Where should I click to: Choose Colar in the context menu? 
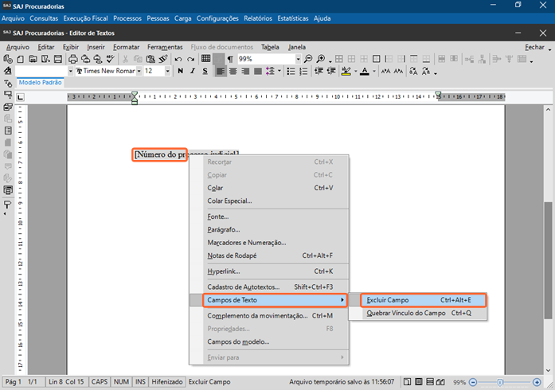coord(215,188)
